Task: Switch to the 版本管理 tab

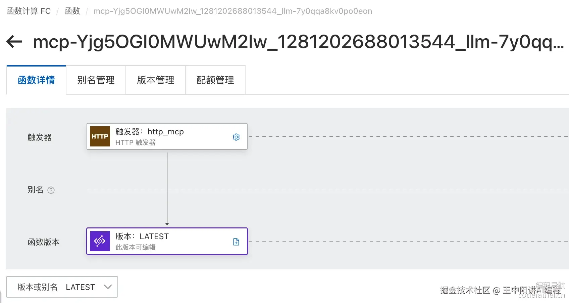Action: [156, 80]
